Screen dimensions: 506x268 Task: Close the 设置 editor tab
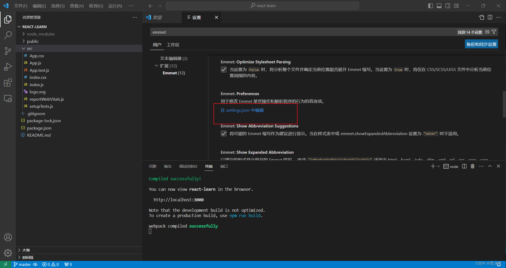click(216, 17)
